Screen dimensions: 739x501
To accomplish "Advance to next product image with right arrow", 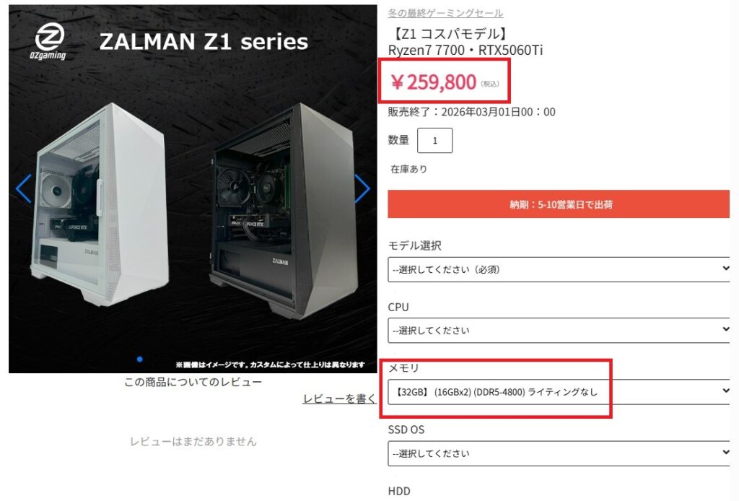I will [x=362, y=188].
